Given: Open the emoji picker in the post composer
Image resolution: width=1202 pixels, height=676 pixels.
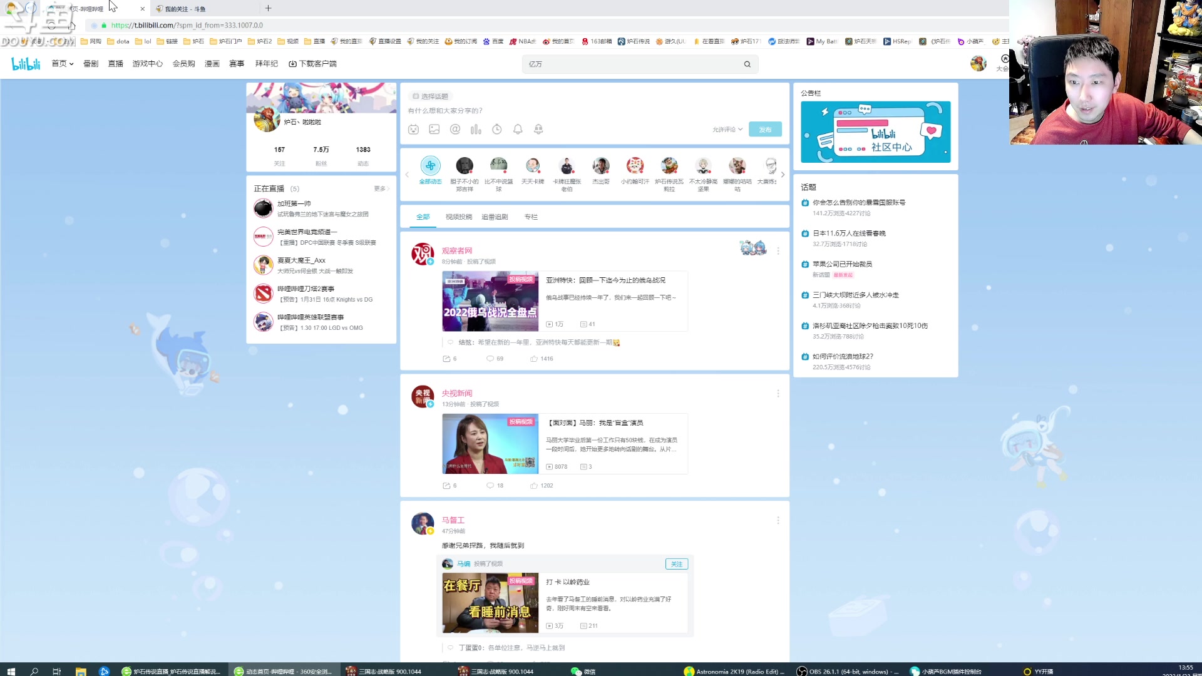Looking at the screenshot, I should (413, 130).
